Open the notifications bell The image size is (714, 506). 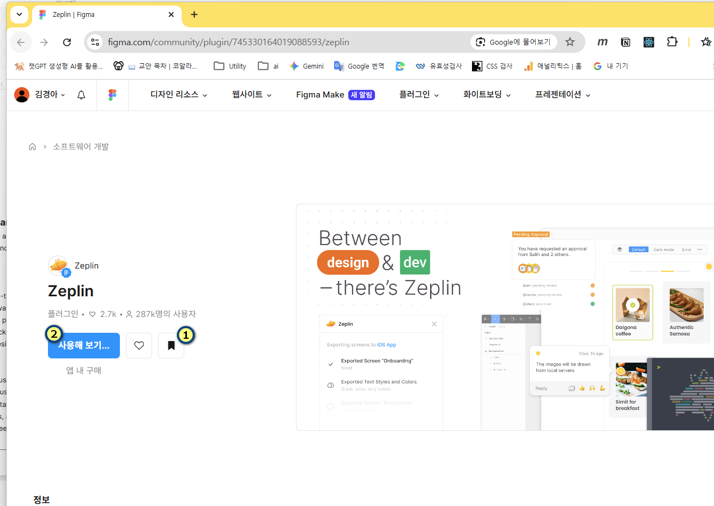tap(81, 95)
